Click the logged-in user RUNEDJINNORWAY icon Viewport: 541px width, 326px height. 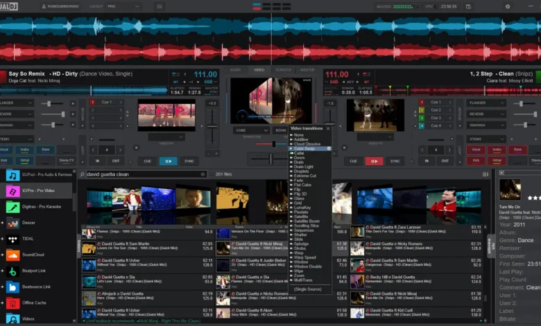coord(44,6)
